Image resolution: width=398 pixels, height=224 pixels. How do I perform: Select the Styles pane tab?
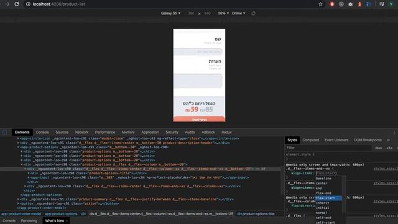point(292,140)
